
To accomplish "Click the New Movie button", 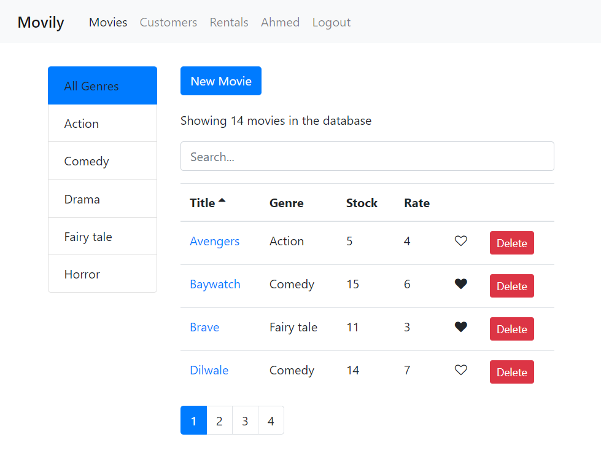I will pyautogui.click(x=221, y=81).
